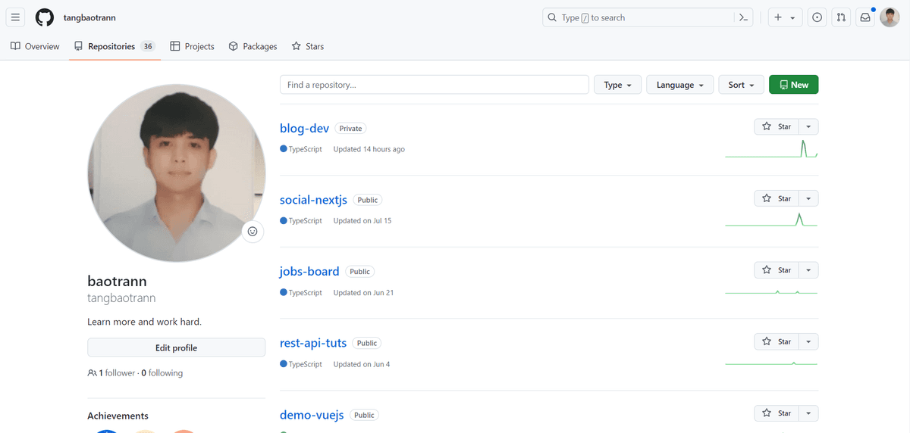Screen dimensions: 910x433
Task: Click the Achievements heading
Action: pos(118,416)
